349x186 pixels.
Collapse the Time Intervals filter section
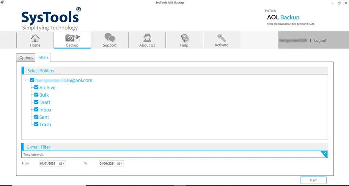click(x=325, y=153)
